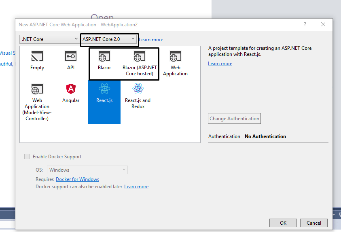Expand the ASP.NET Core 2.0 version dropdown
341x232 pixels.
pyautogui.click(x=109, y=39)
